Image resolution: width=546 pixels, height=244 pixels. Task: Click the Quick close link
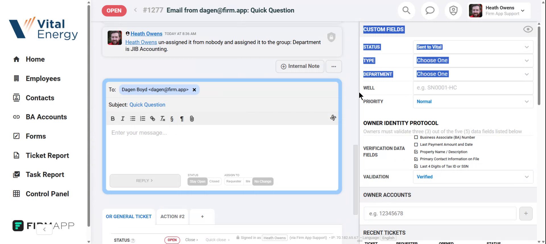217,240
